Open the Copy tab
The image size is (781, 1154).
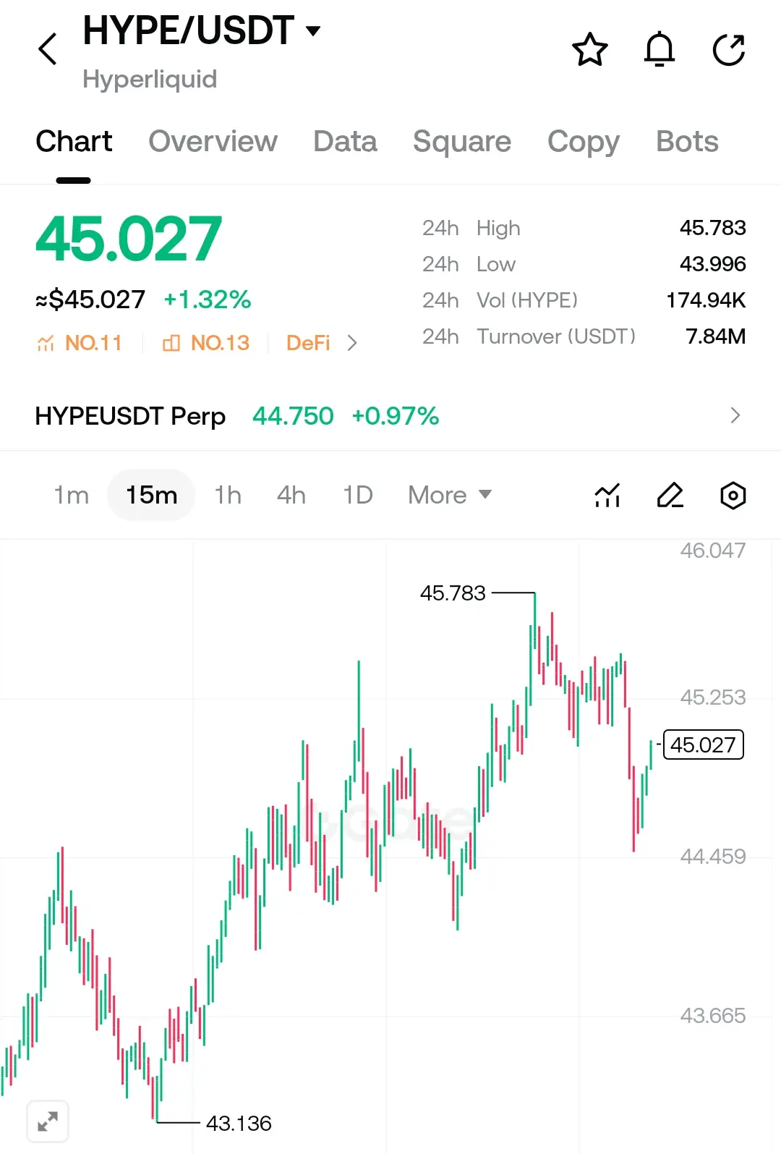pos(584,142)
